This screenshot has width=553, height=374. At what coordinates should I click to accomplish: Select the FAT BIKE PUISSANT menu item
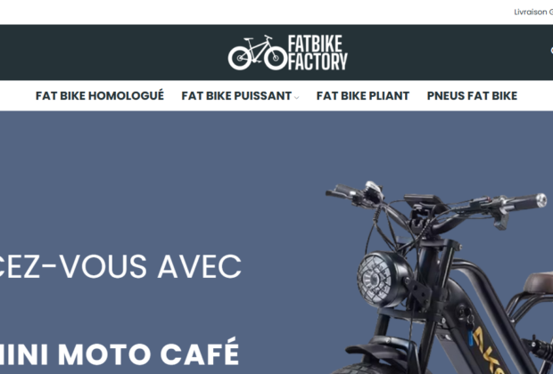point(236,96)
